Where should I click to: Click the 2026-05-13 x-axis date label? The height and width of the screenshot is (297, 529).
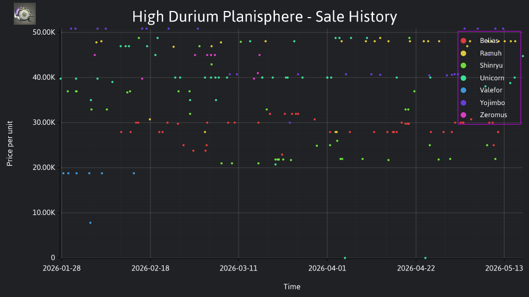point(504,268)
